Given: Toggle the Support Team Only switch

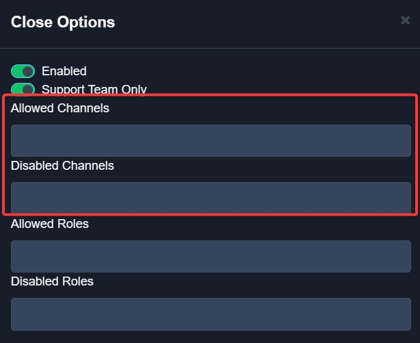Looking at the screenshot, I should coord(23,89).
